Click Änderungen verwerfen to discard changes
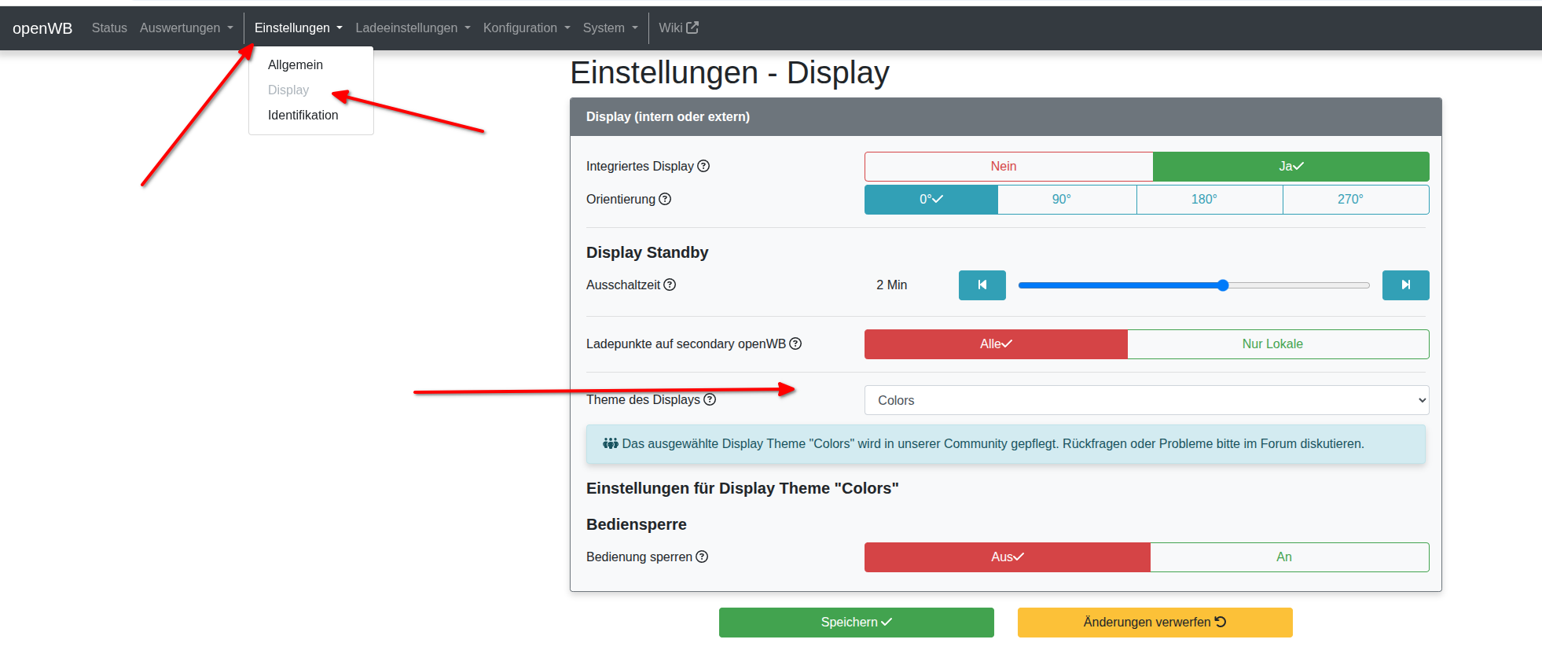The image size is (1542, 665). point(1155,623)
